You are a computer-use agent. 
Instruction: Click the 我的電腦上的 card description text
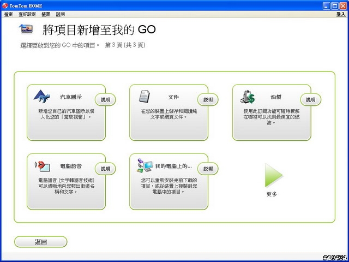pyautogui.click(x=169, y=186)
